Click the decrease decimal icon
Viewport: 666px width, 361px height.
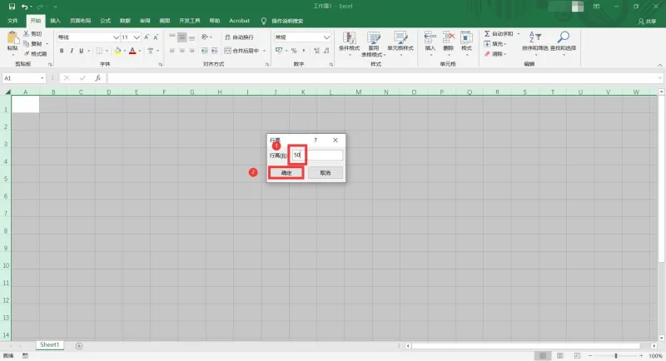326,51
